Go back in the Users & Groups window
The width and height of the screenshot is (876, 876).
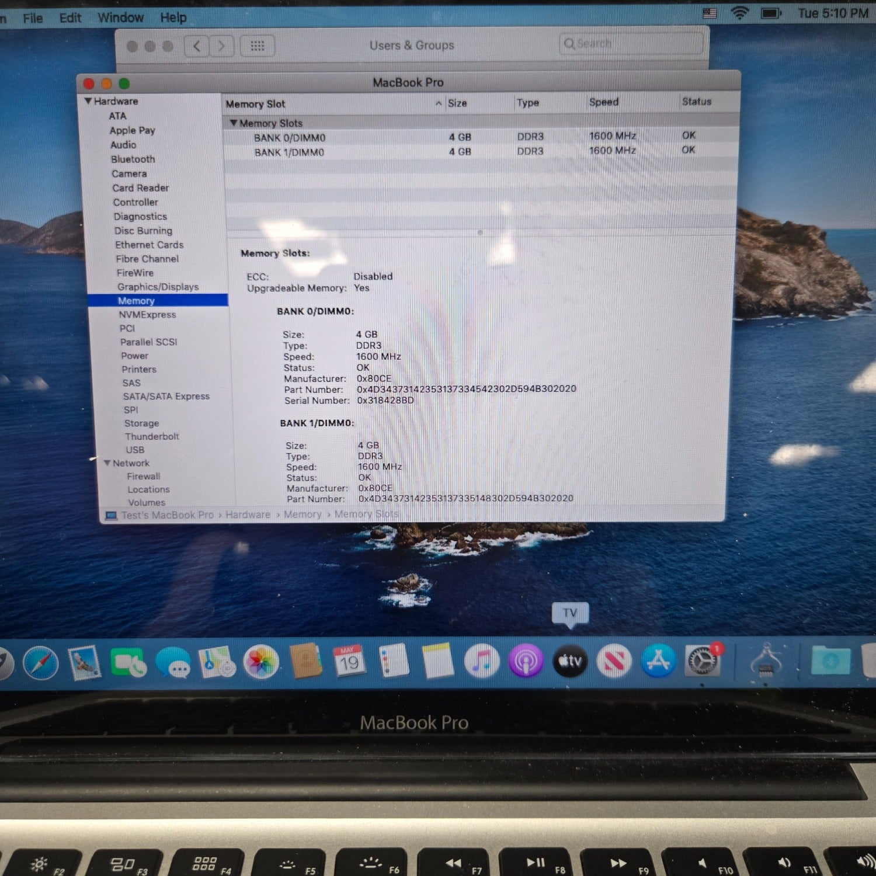197,46
